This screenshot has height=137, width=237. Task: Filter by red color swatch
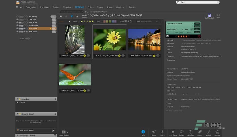[x=104, y=22]
